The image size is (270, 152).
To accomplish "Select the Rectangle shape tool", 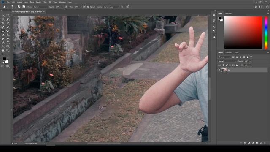I will click(8, 46).
